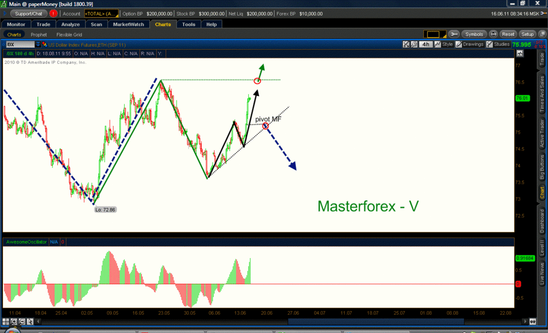Screen dimensions: 548x333
Task: Click the detach window icon beside Setup
Action: tap(542, 34)
